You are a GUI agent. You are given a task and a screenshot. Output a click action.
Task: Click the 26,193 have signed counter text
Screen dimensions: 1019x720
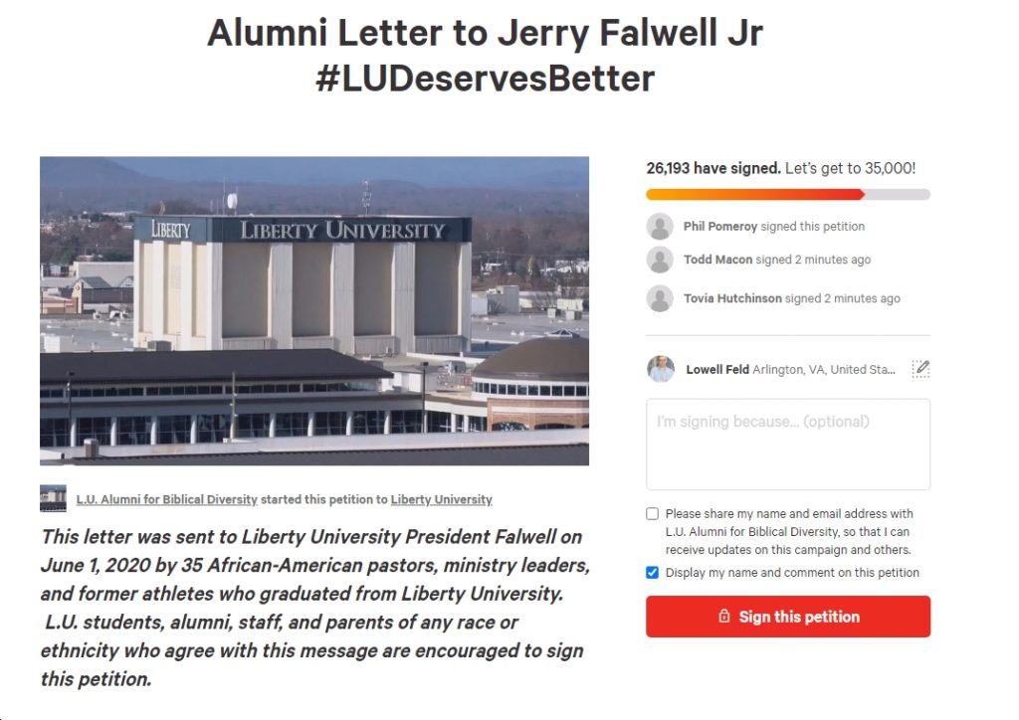pyautogui.click(x=713, y=168)
